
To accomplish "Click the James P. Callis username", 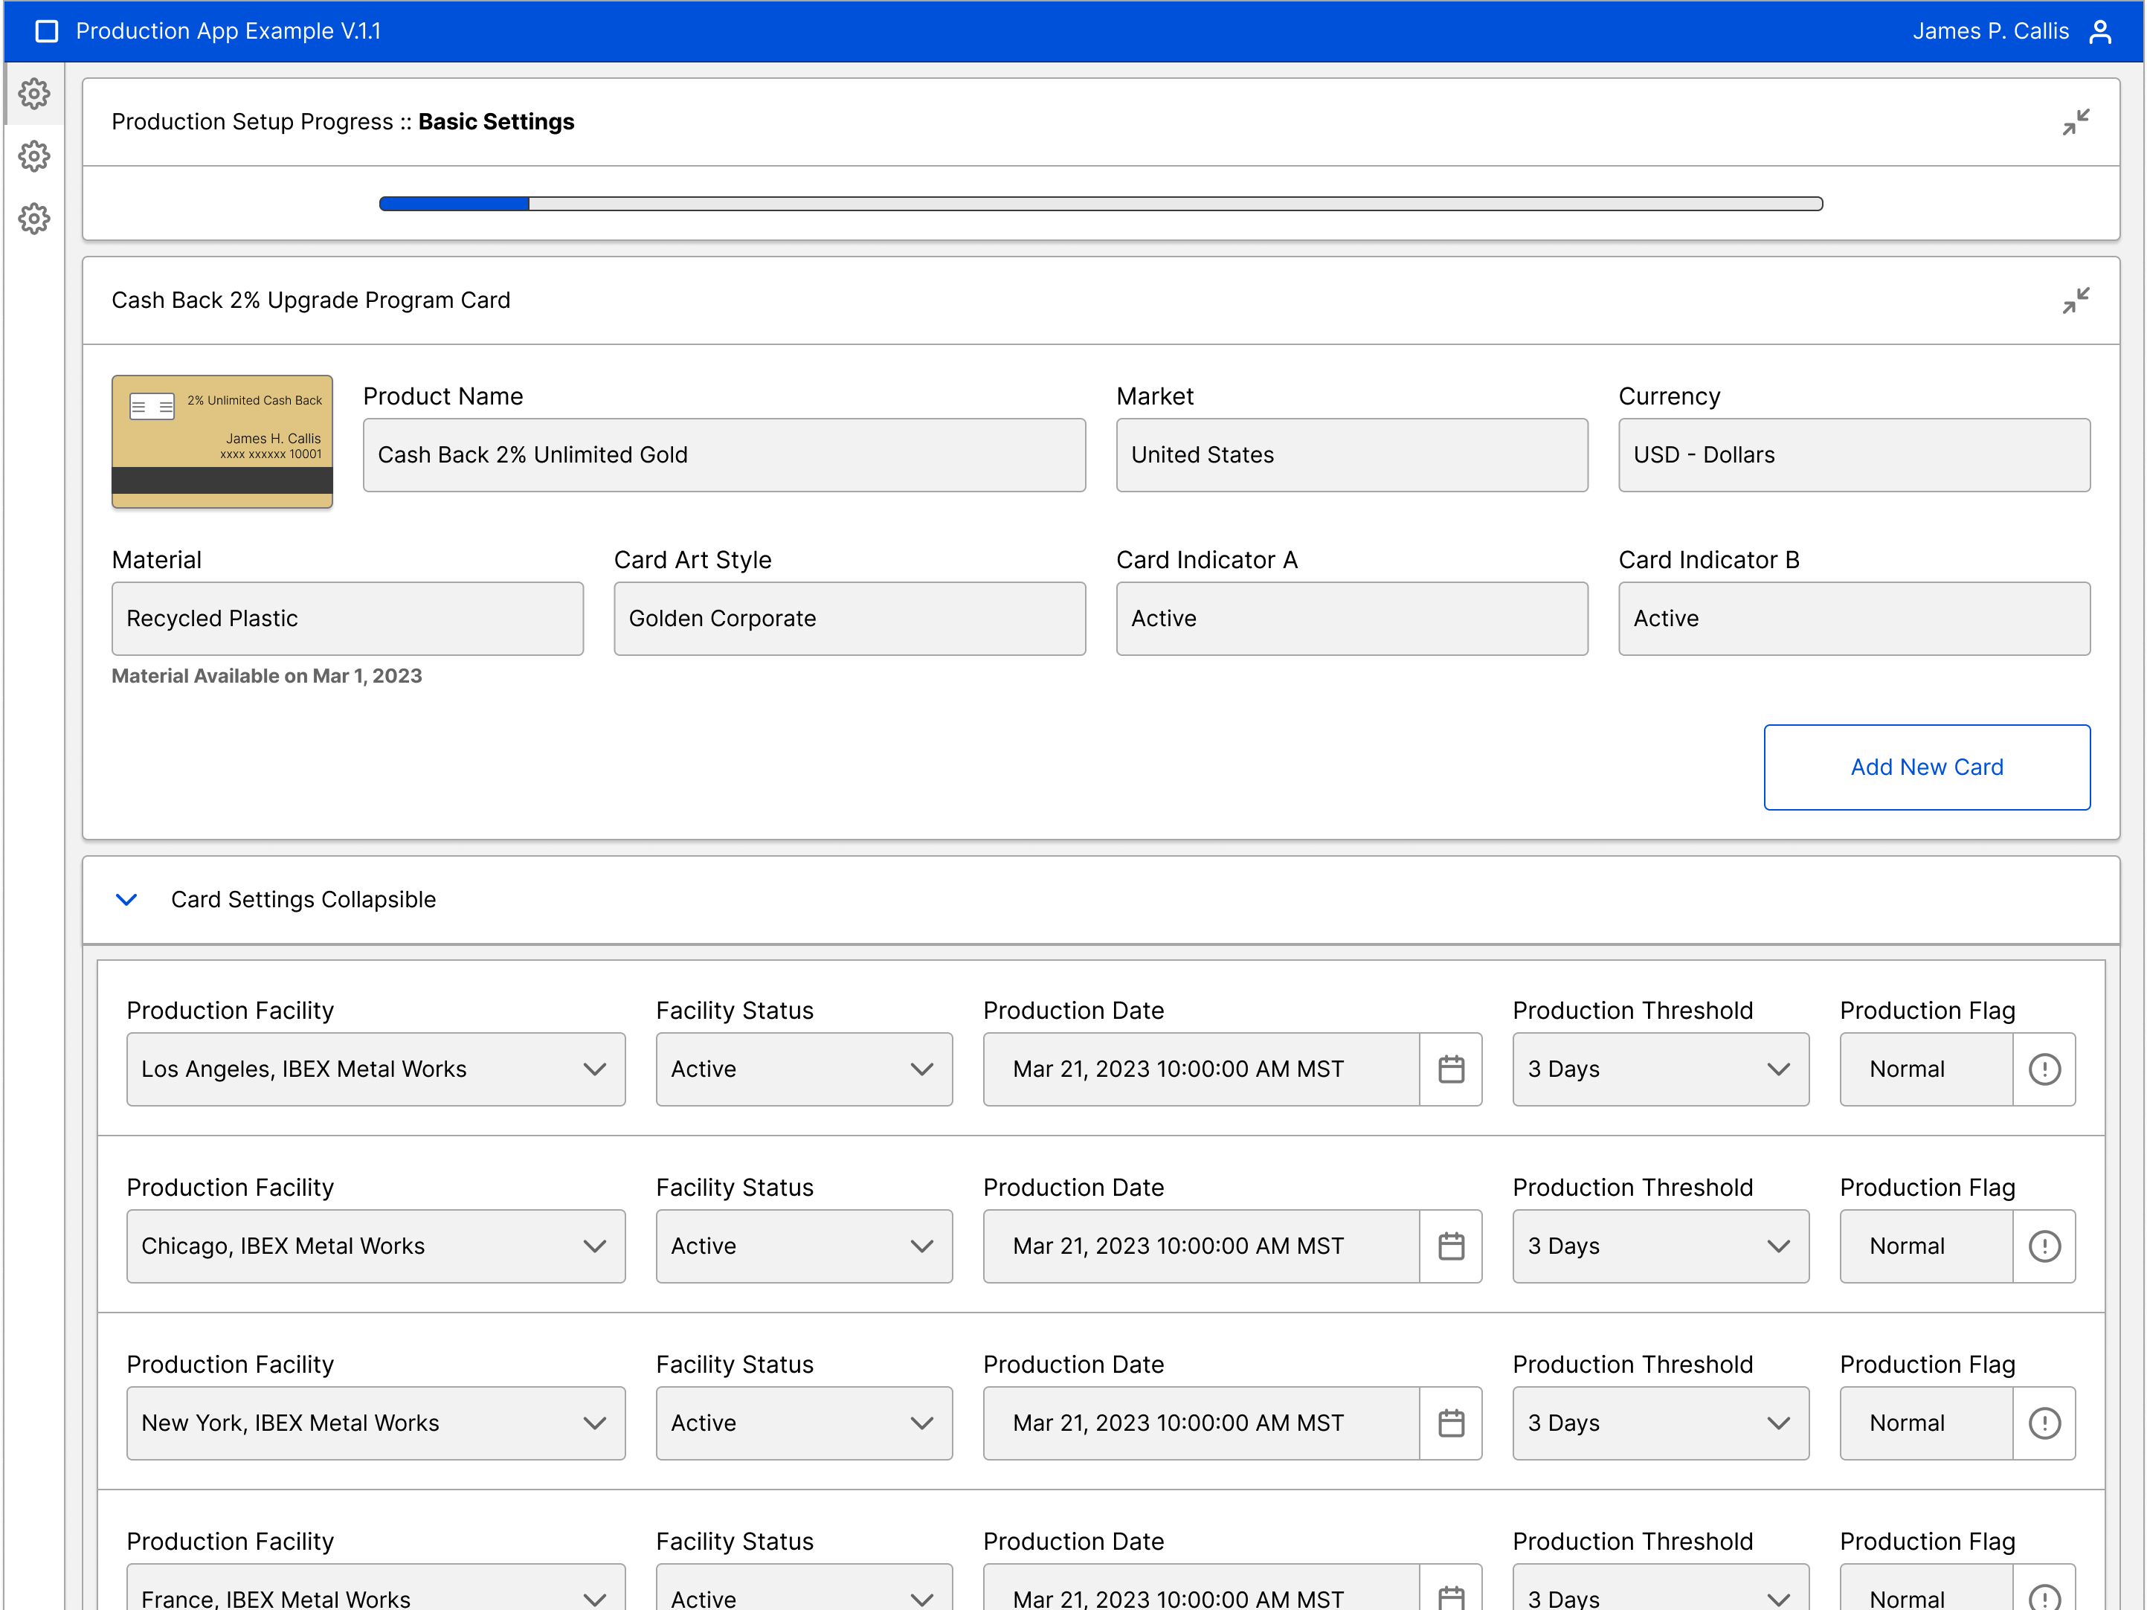I will coord(1990,31).
